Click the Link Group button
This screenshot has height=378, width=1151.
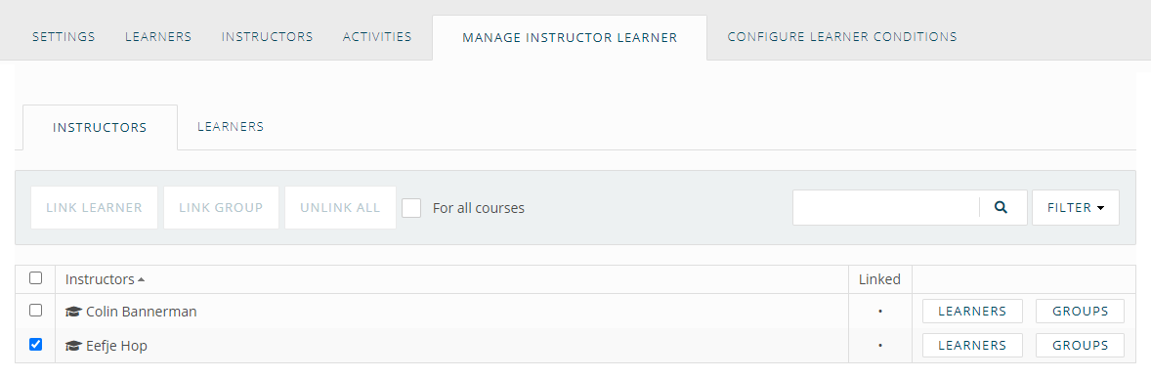(221, 208)
